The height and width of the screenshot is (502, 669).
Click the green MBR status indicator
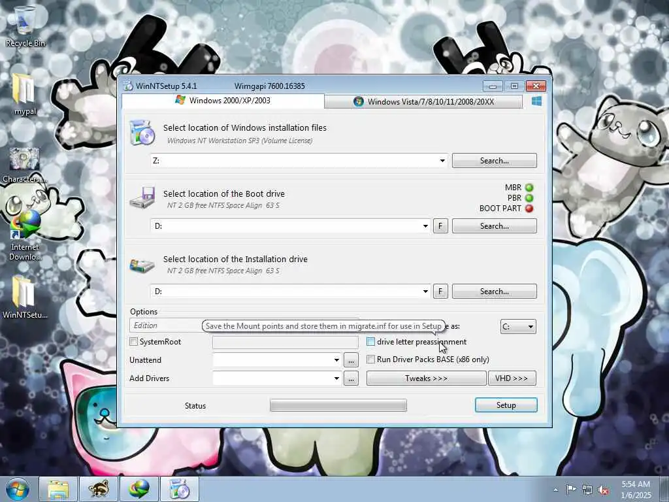529,188
